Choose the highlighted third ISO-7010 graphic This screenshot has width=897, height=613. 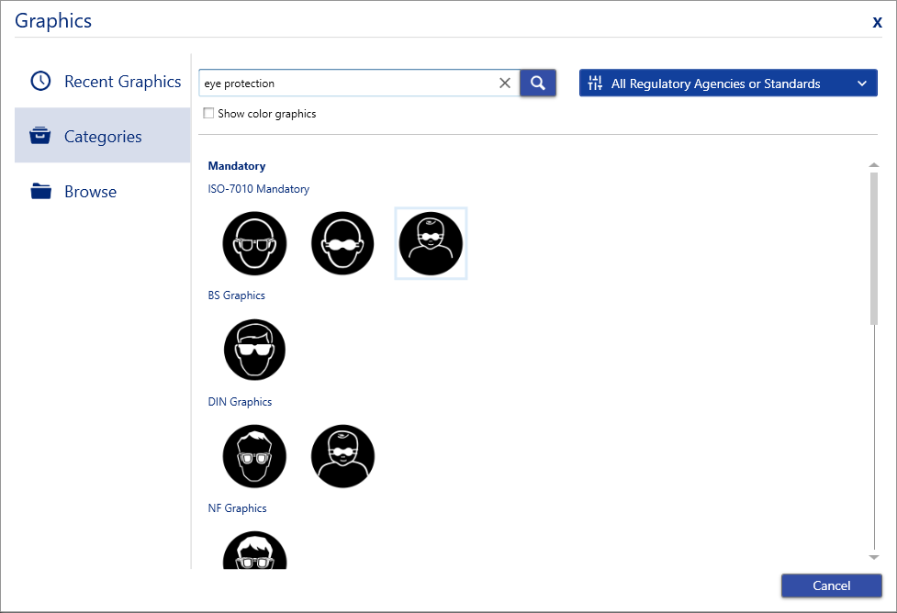(x=431, y=244)
